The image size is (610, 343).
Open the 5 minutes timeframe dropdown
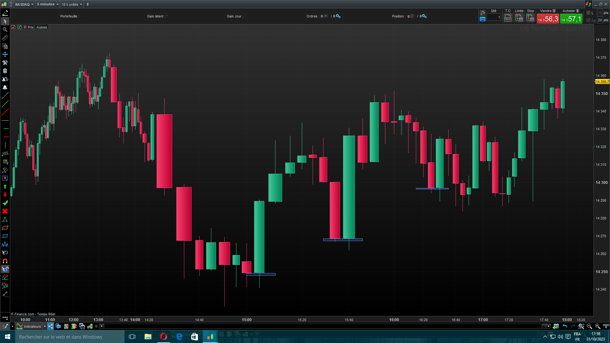click(x=48, y=4)
